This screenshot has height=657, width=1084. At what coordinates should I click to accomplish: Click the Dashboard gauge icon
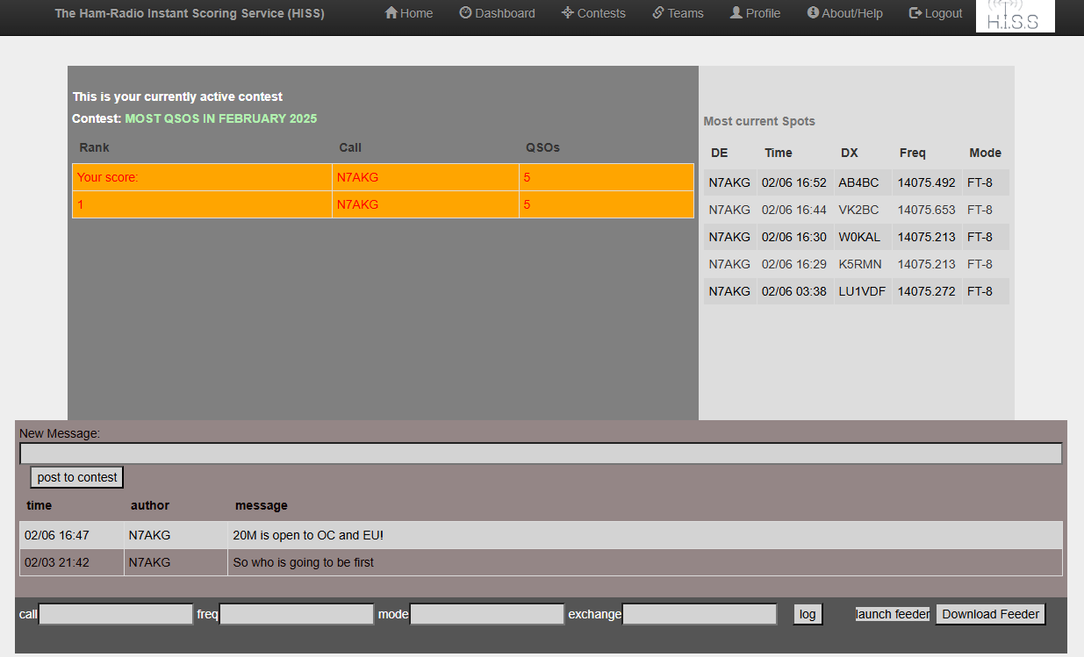(466, 13)
